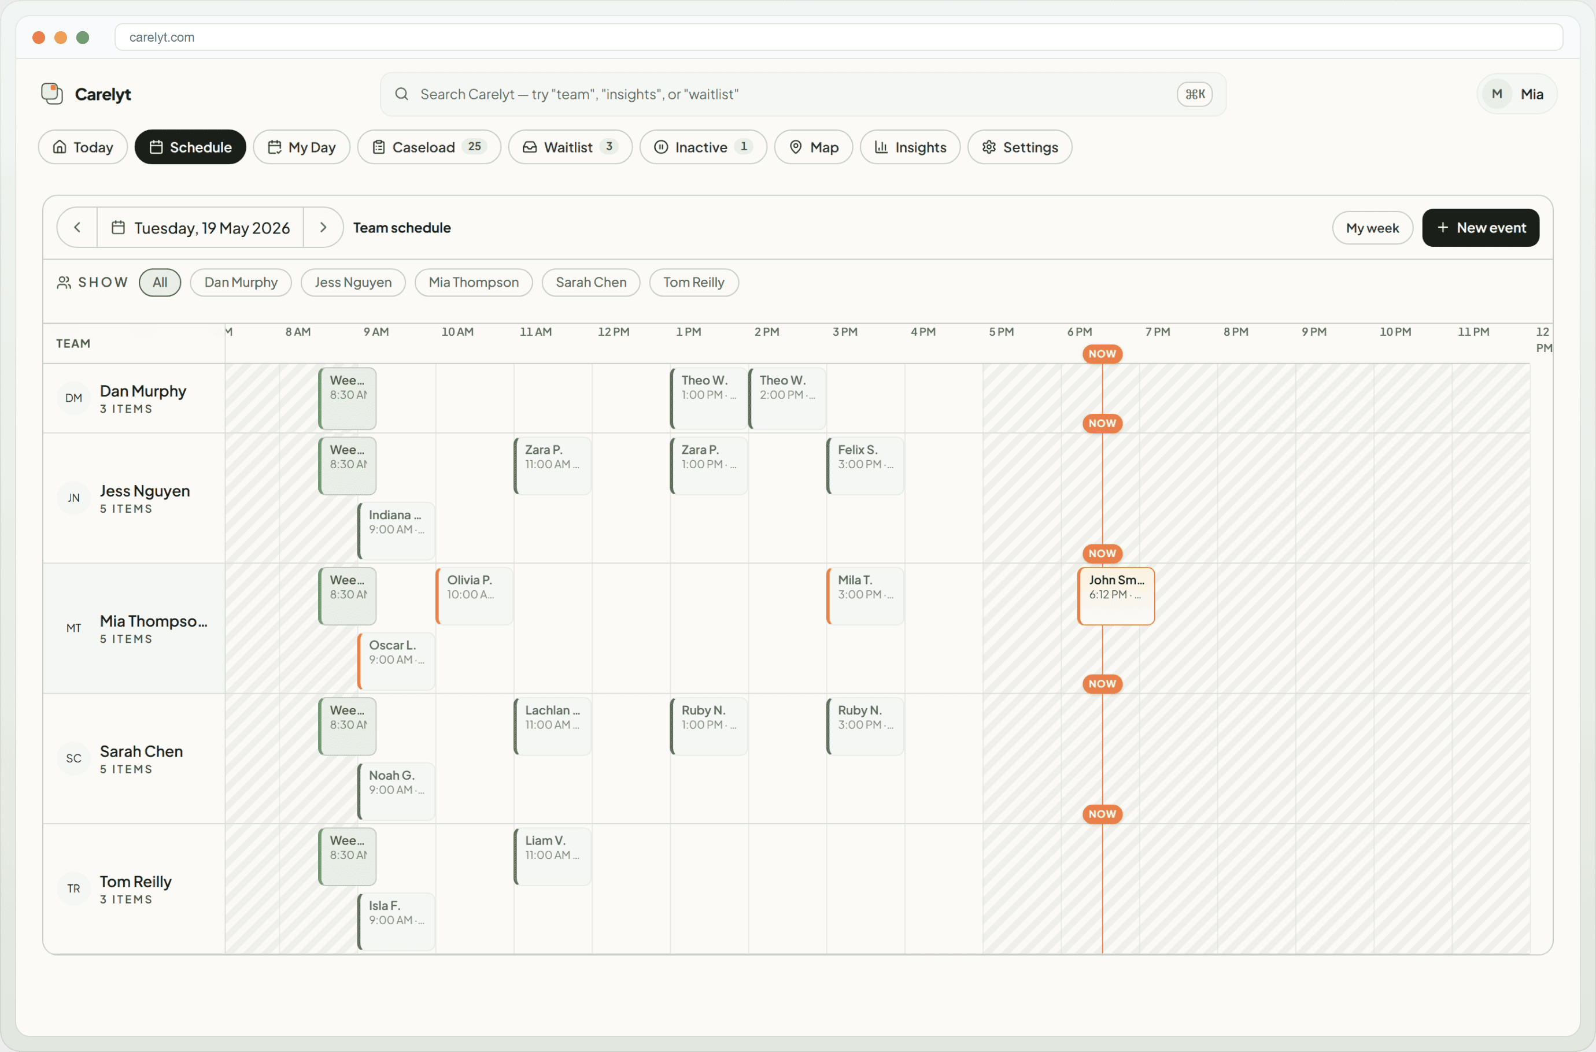
Task: Open John Sm... 6:12 PM event
Action: pyautogui.click(x=1115, y=597)
